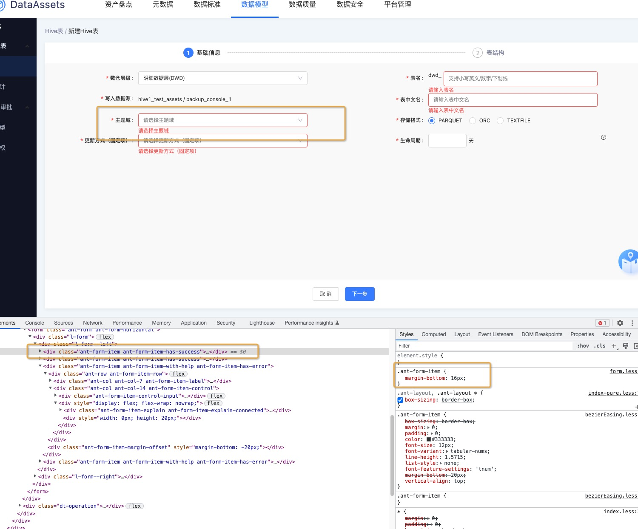638x529 pixels.
Task: Open the 主题域 dropdown
Action: tap(223, 120)
